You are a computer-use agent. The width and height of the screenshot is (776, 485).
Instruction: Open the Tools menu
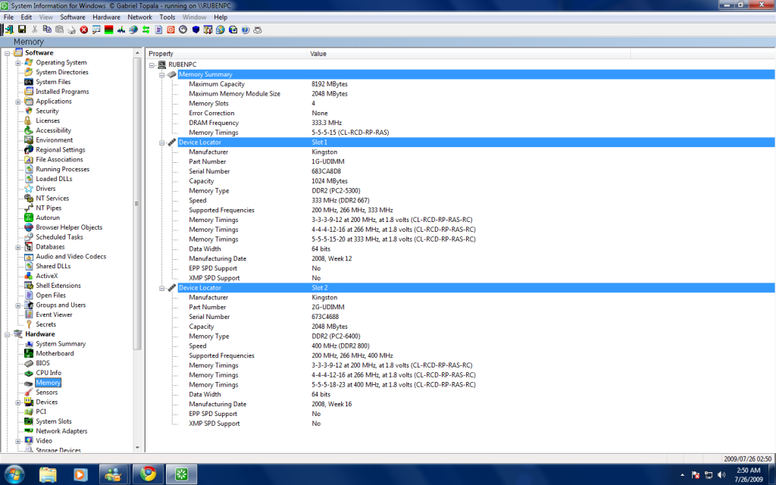(x=167, y=17)
